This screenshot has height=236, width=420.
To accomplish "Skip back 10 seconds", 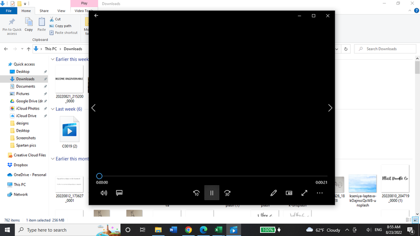I will (x=196, y=193).
